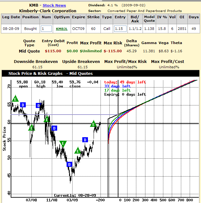Screen dimensions: 201x203
Task: Click the gamma value 11.381
Action: [149, 51]
